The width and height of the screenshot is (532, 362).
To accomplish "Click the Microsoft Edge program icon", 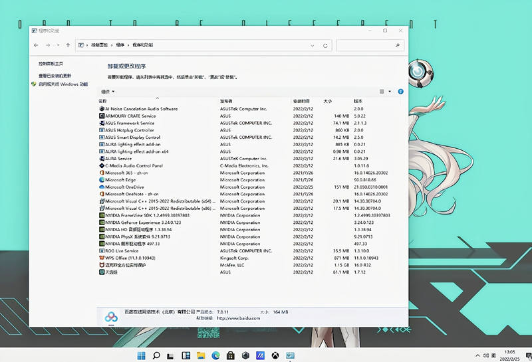I will pos(102,180).
